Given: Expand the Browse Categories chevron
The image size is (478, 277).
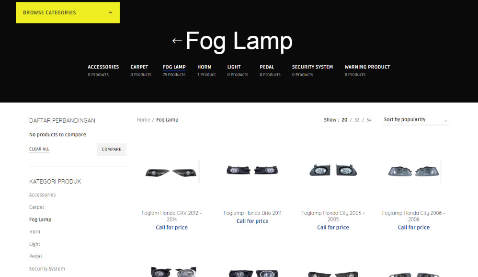Looking at the screenshot, I should [x=111, y=12].
